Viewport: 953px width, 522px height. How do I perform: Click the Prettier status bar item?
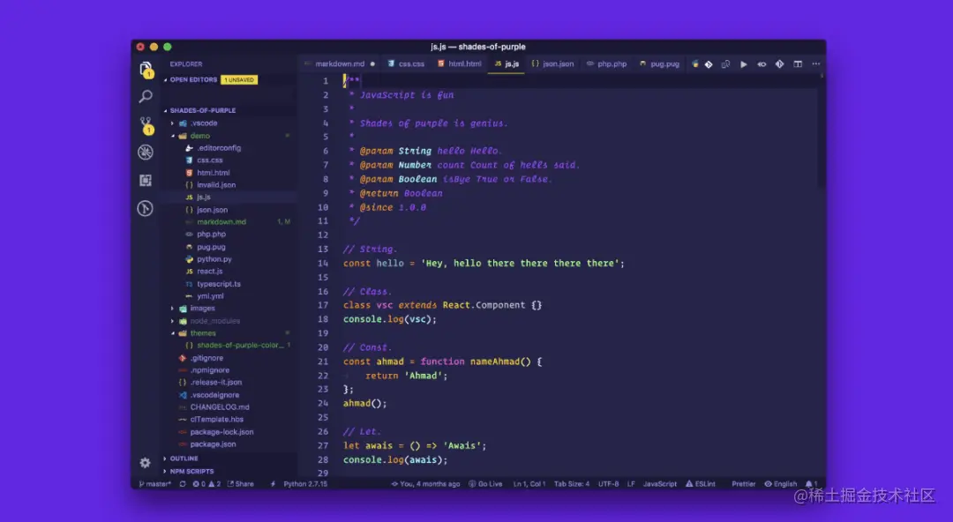[x=743, y=484]
